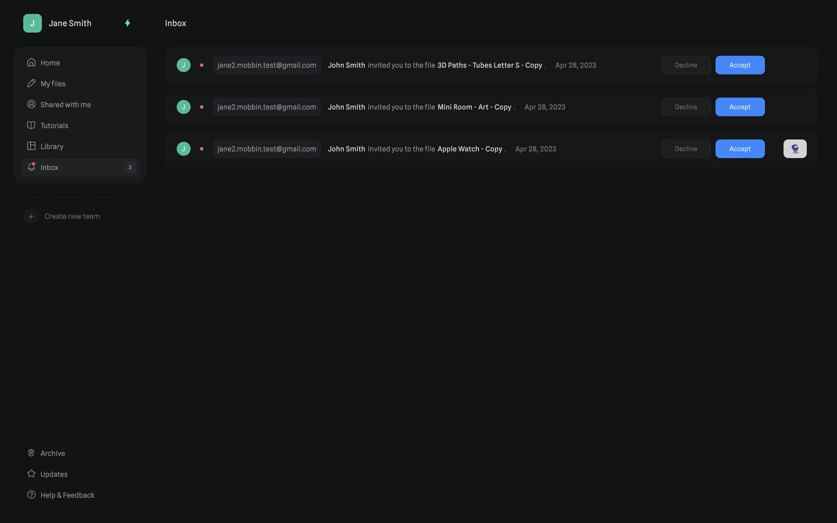Open the Library menu item
Screen dimensions: 837x523
(52, 146)
